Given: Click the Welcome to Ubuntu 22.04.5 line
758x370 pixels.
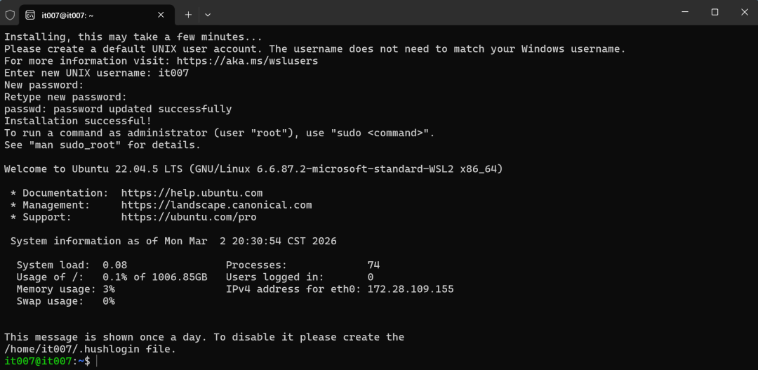Looking at the screenshot, I should [254, 169].
